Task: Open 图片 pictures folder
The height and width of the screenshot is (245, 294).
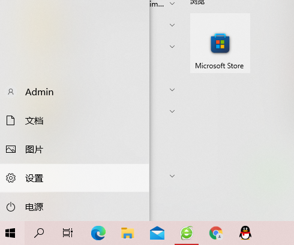Action: (x=74, y=149)
